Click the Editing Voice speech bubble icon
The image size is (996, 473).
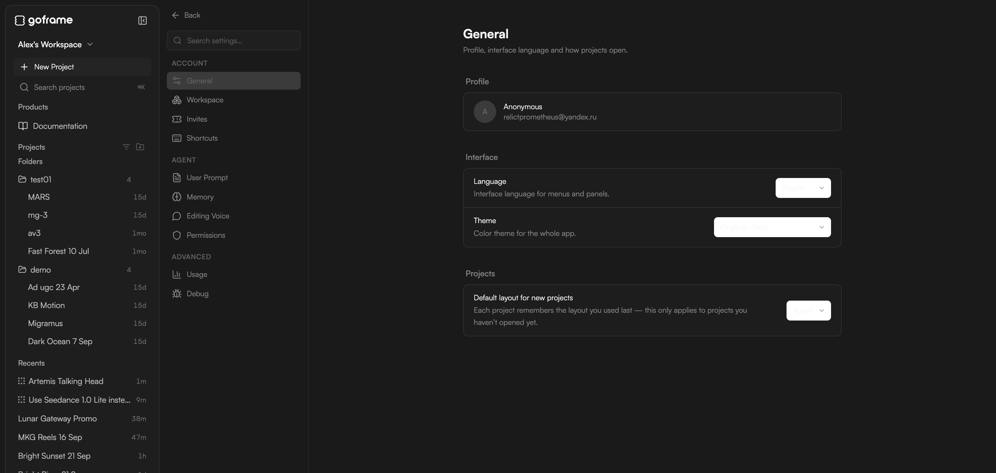[177, 216]
